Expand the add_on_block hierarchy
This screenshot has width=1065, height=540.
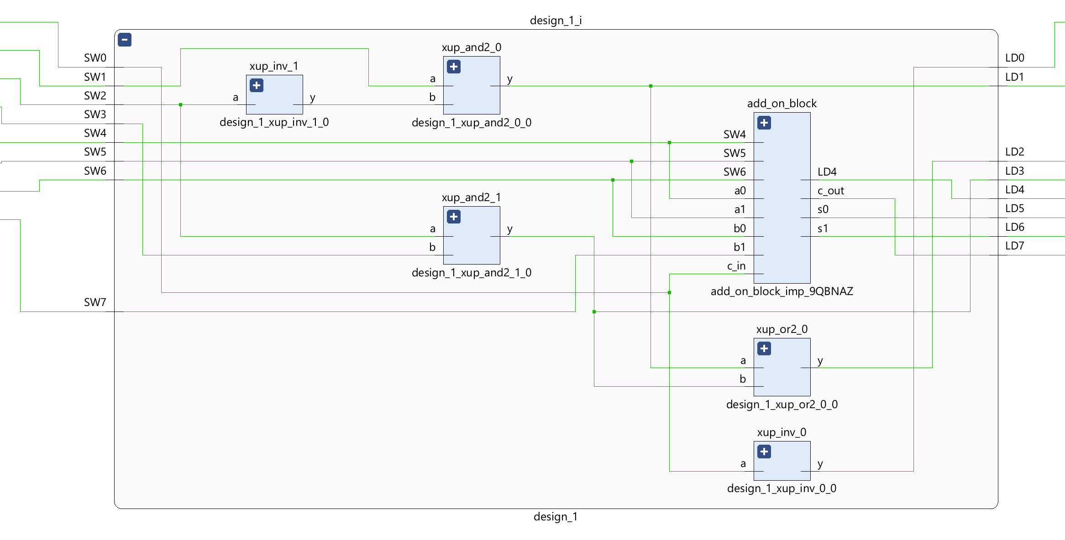[x=764, y=123]
